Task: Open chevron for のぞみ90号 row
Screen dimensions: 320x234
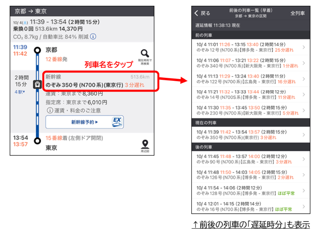Action: (304, 159)
